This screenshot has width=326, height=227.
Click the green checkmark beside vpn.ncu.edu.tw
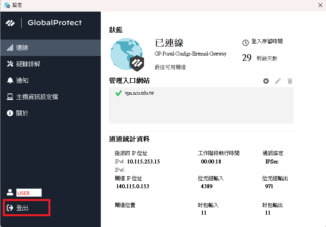(118, 93)
